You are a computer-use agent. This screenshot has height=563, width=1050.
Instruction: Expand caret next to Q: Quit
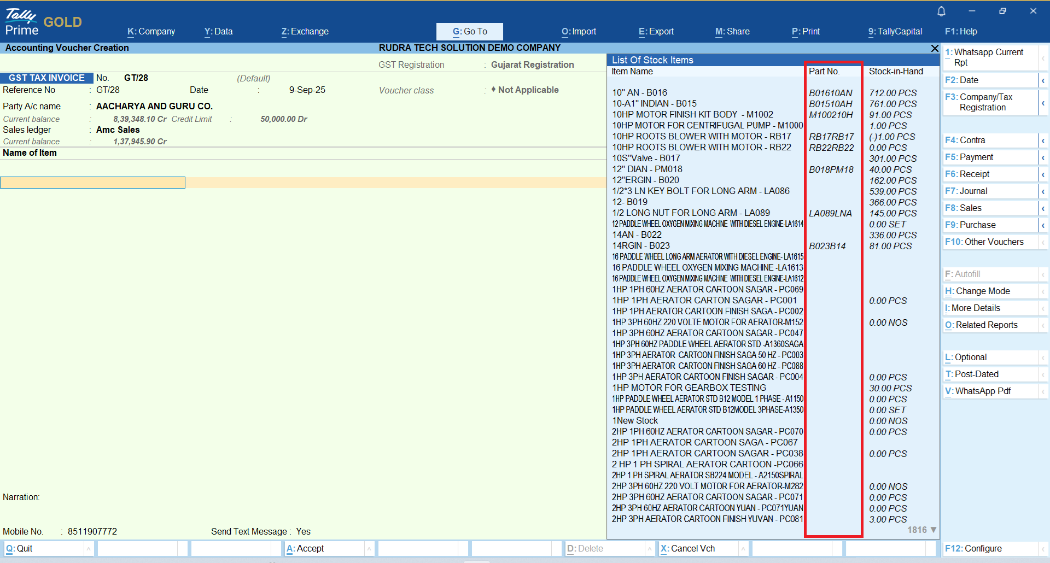pyautogui.click(x=89, y=549)
